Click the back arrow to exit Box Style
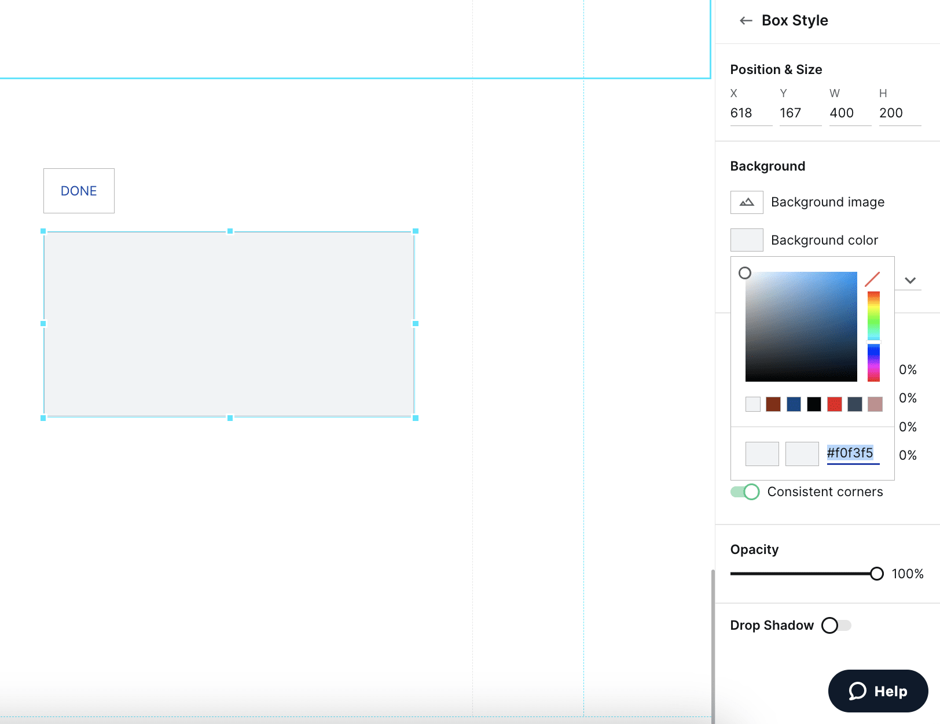 [x=744, y=20]
